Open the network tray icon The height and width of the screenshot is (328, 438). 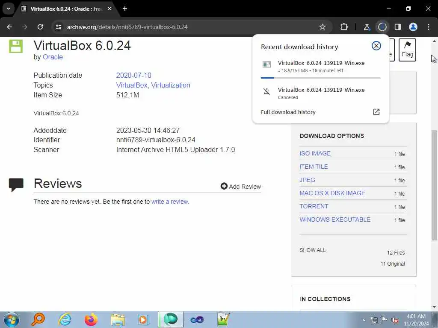[374, 320]
